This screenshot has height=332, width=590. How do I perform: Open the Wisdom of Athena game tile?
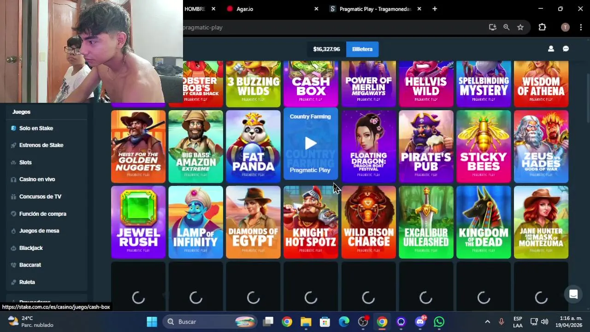(x=541, y=84)
